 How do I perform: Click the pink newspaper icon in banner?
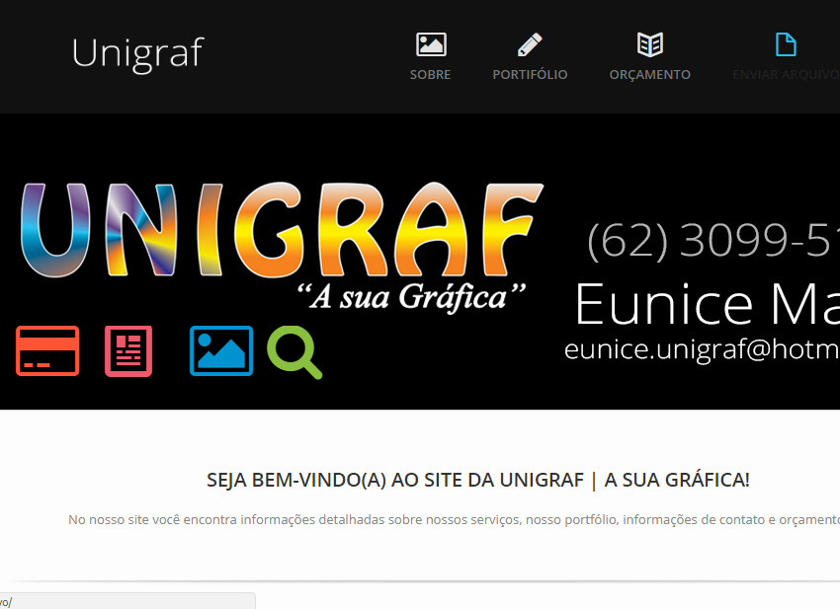click(128, 350)
